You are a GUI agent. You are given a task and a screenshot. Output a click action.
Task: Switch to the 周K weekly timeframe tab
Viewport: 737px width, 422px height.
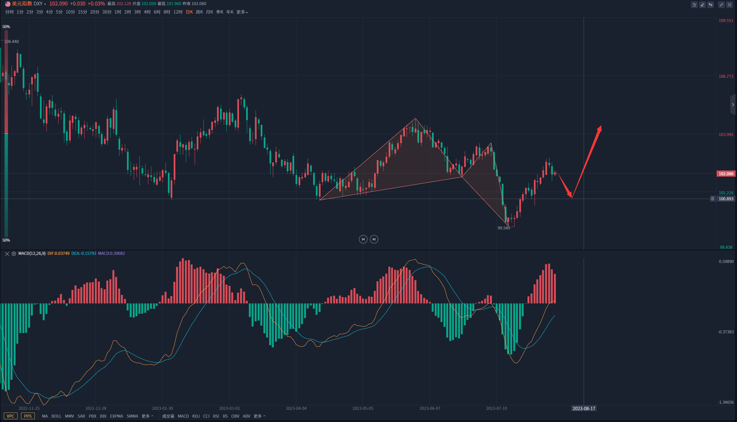tap(199, 12)
